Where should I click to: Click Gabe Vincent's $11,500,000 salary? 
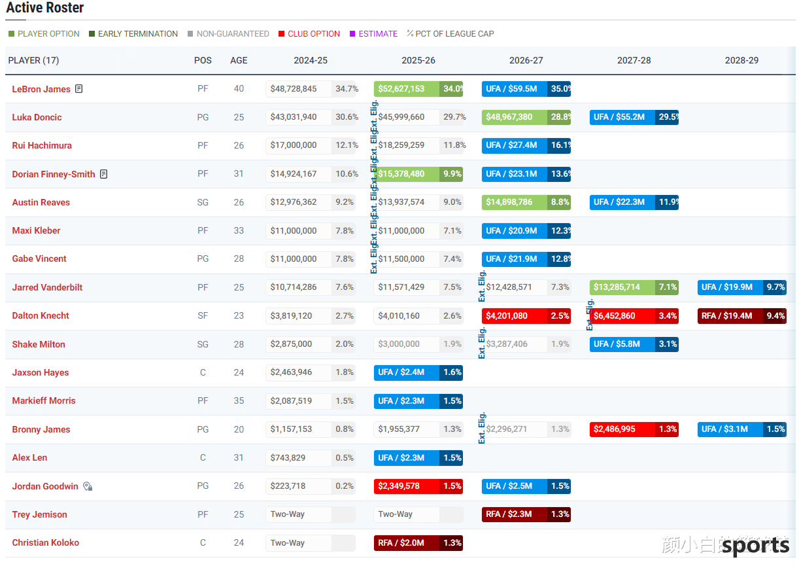[418, 258]
